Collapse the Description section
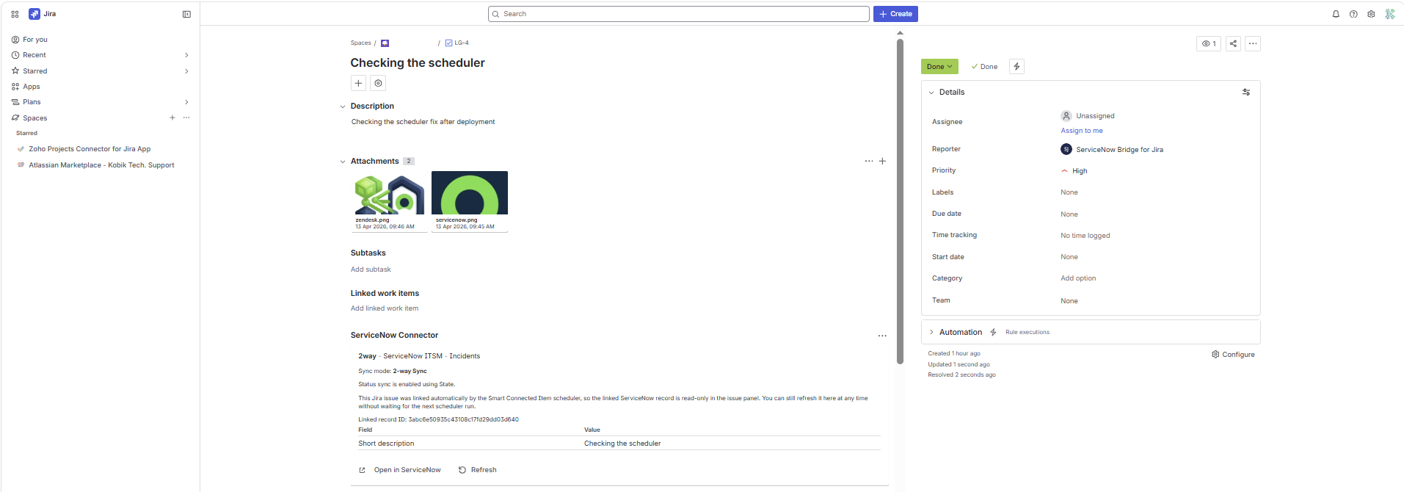1404x492 pixels. pos(342,106)
